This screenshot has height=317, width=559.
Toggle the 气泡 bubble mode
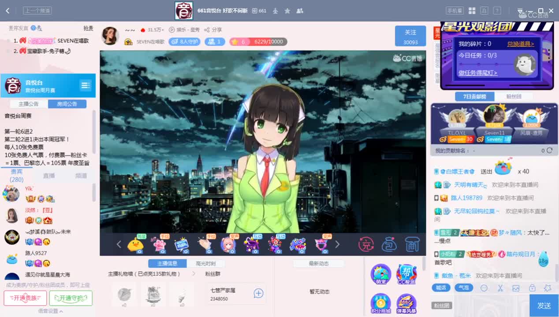463,288
